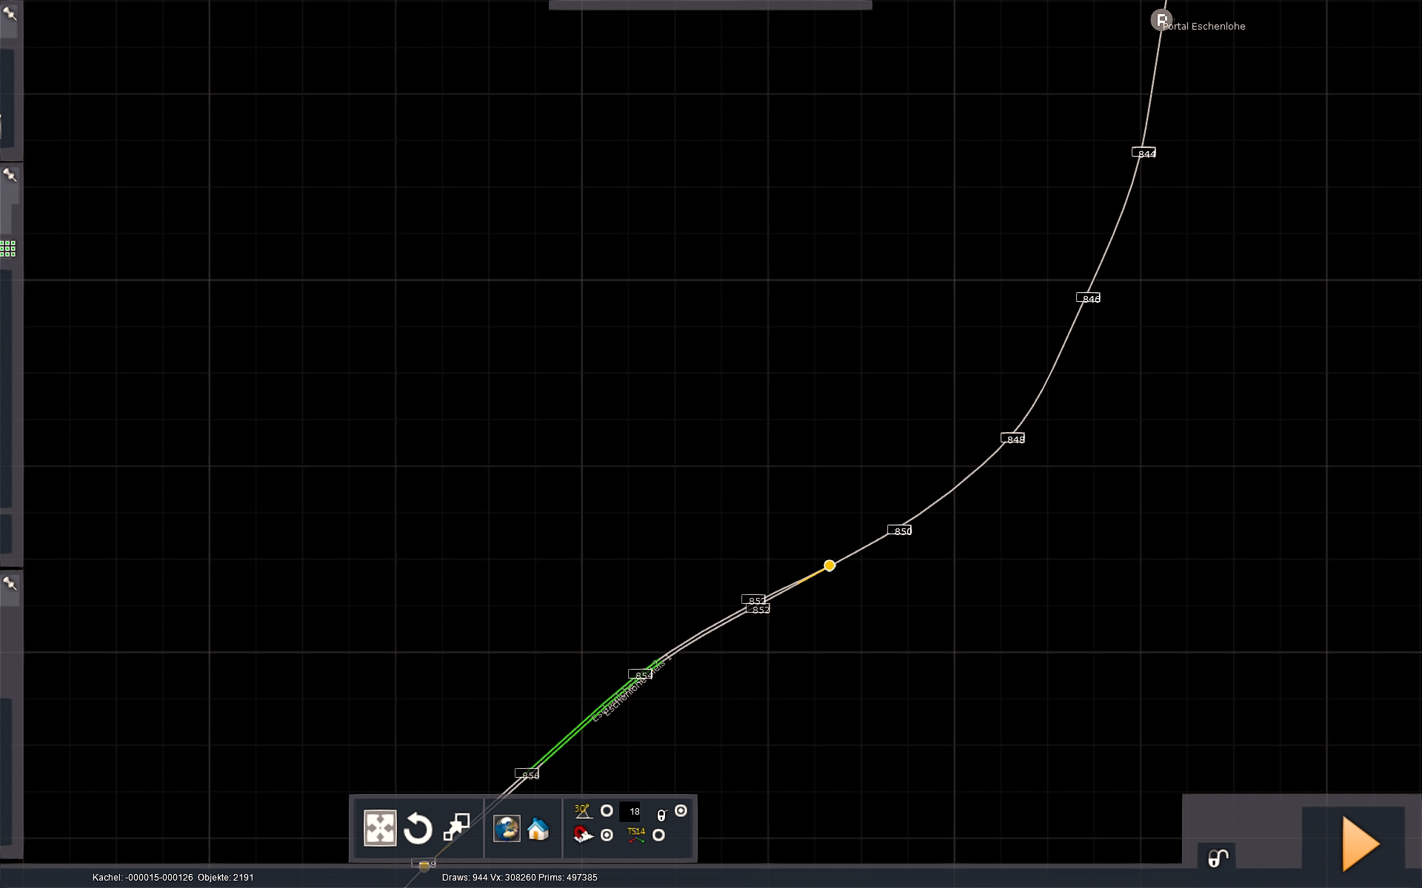Expand the top center flyout bar

point(710,5)
